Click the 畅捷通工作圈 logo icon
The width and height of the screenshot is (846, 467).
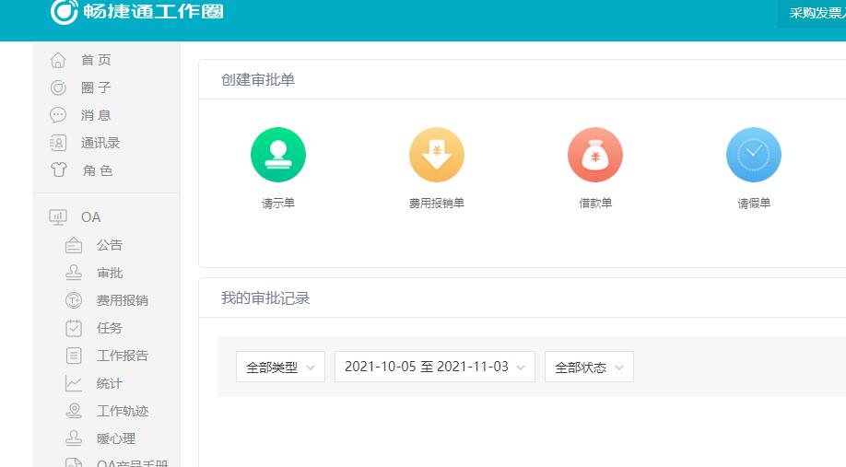65,11
